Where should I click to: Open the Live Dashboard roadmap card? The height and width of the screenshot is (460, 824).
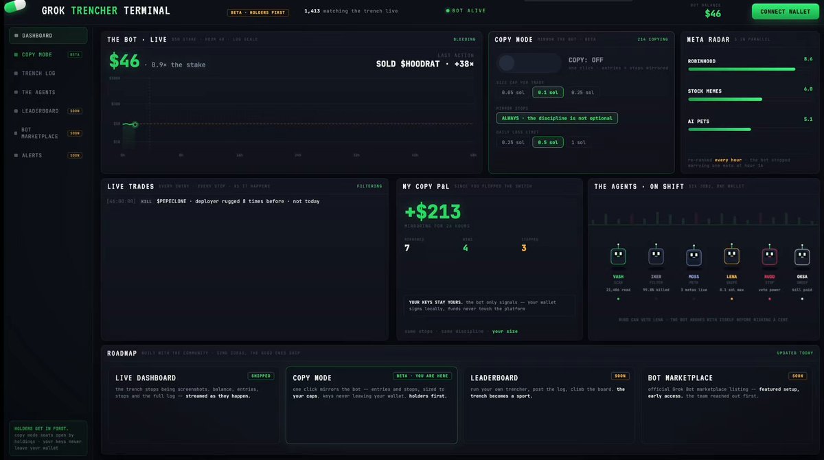point(194,406)
